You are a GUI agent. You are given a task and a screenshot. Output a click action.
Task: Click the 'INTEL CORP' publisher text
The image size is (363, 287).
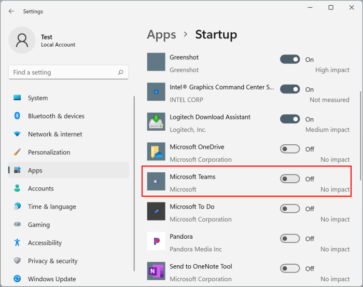tap(186, 100)
